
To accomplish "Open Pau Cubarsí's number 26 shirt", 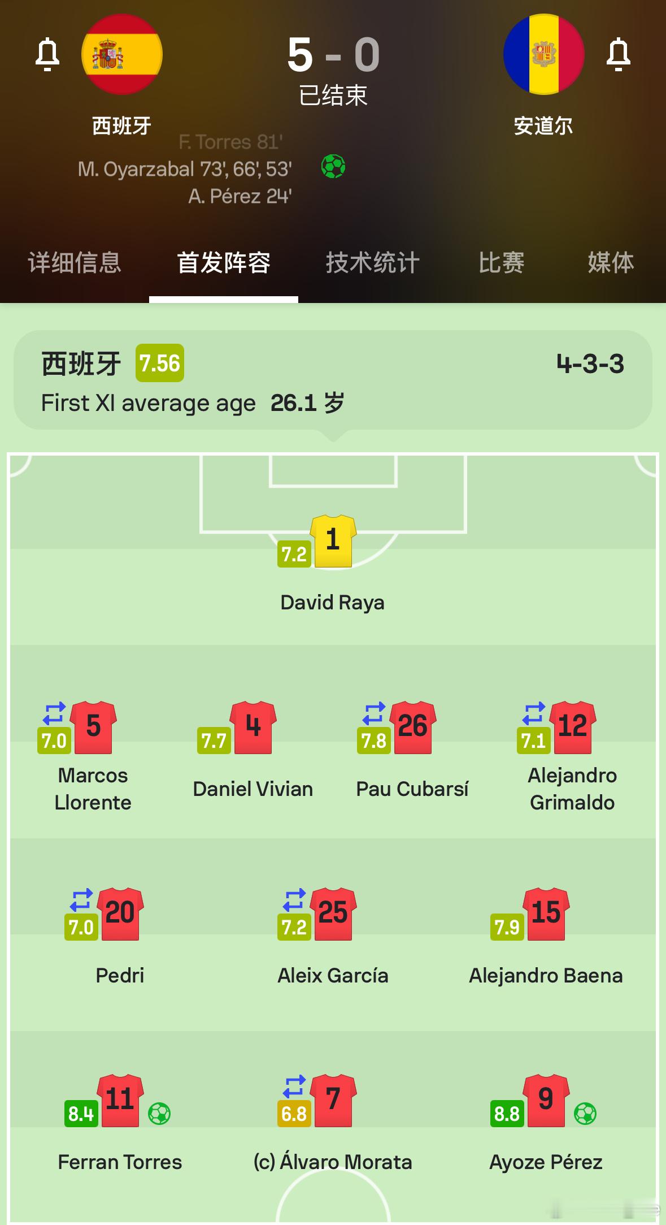I will pos(413,728).
